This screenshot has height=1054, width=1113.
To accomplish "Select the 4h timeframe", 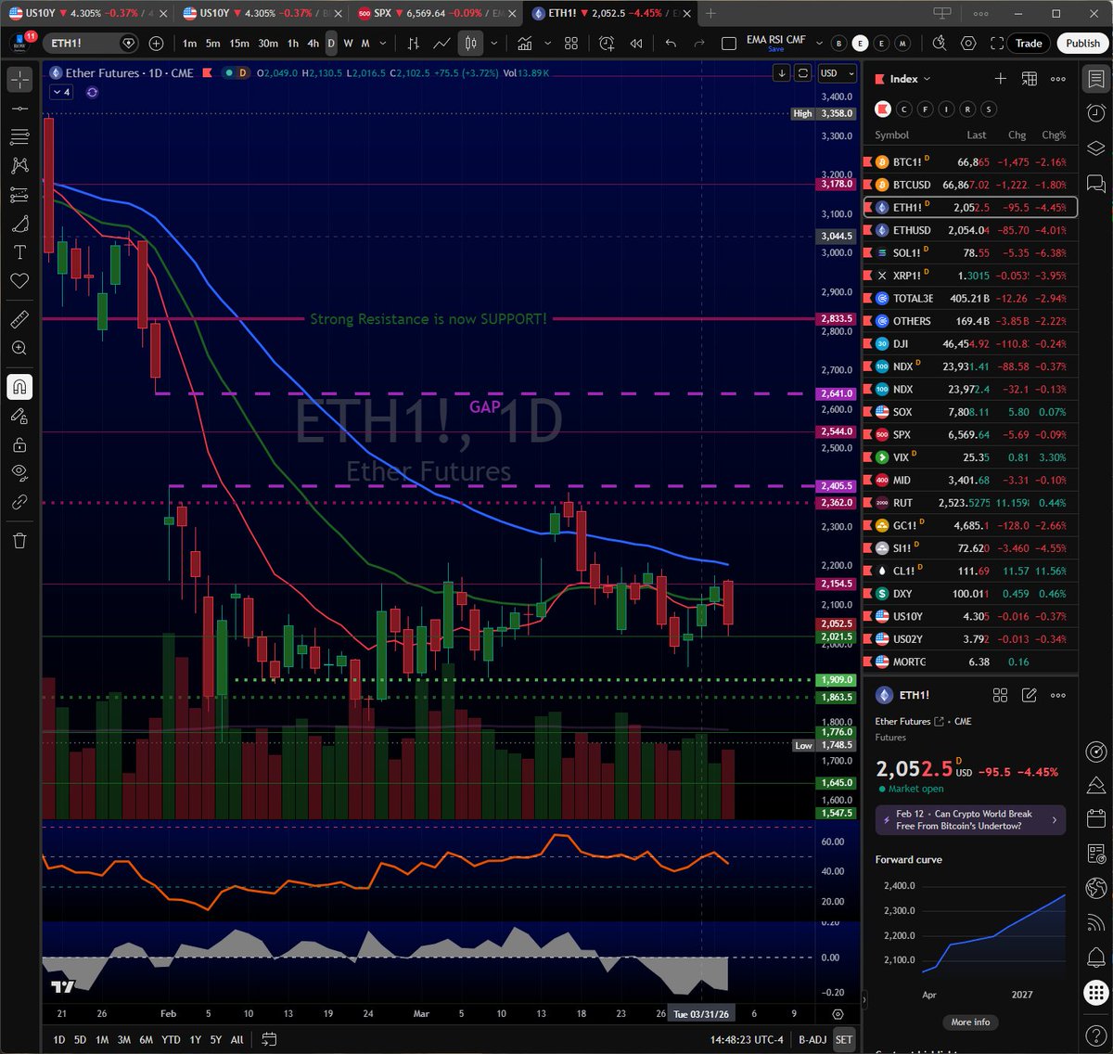I will point(313,44).
